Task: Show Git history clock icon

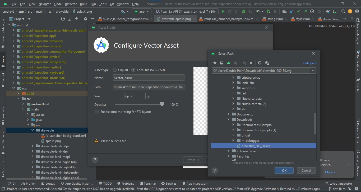Action: [312, 12]
